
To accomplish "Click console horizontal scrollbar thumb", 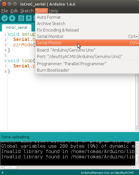I will point(11,167).
